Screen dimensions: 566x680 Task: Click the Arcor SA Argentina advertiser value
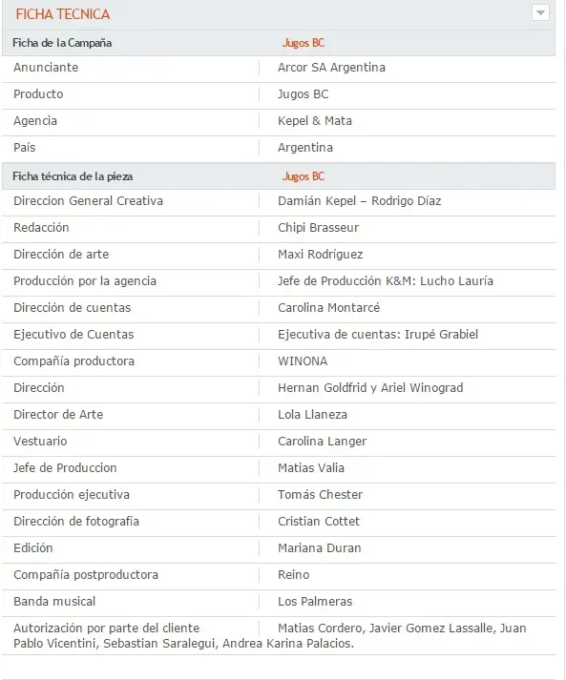point(331,68)
